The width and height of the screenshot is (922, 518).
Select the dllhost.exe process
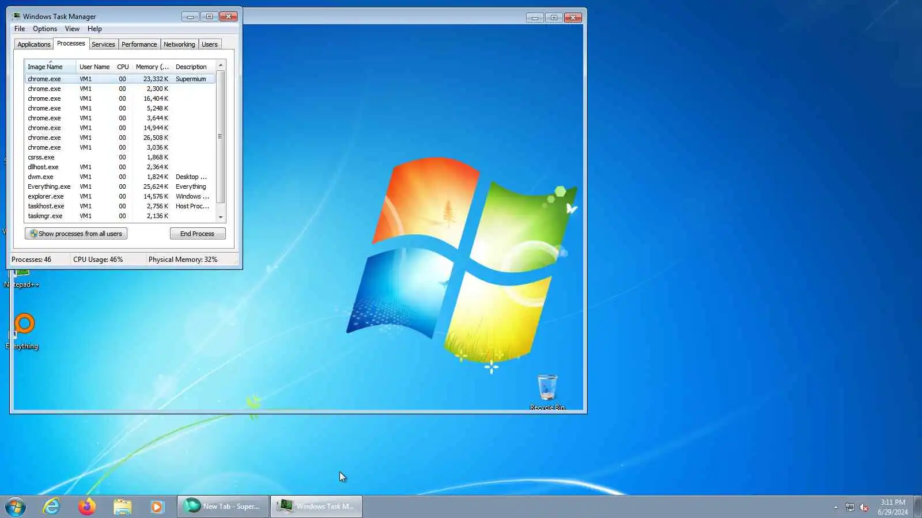point(120,167)
